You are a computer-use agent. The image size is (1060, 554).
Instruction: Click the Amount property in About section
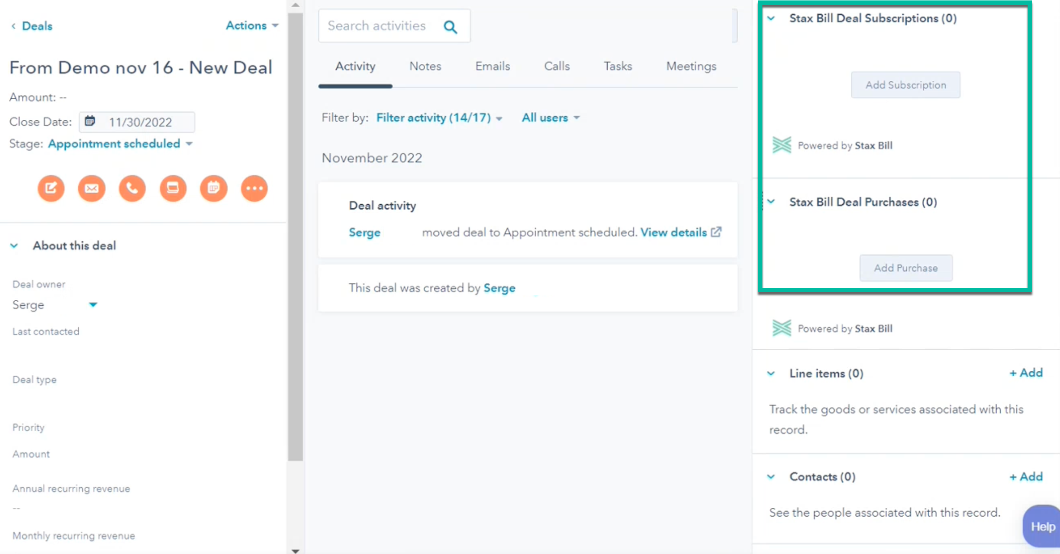(x=31, y=454)
